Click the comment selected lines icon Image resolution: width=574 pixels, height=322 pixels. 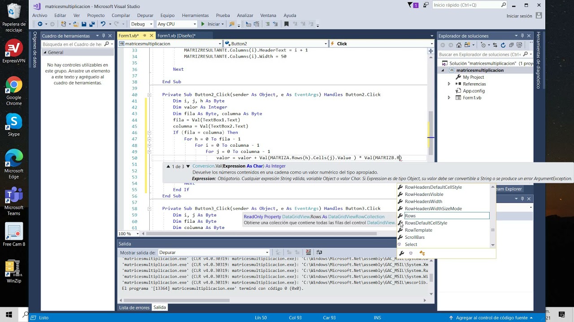pos(268,24)
